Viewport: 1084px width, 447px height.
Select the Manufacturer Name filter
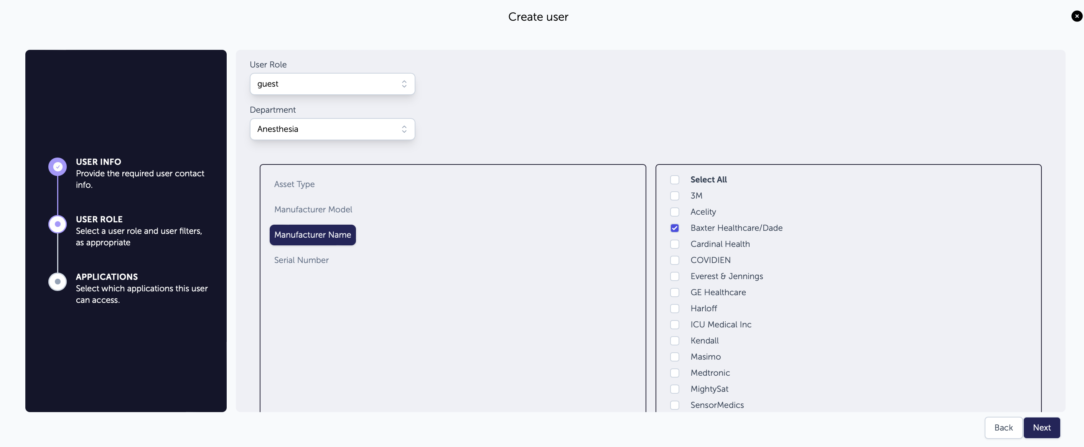coord(313,235)
